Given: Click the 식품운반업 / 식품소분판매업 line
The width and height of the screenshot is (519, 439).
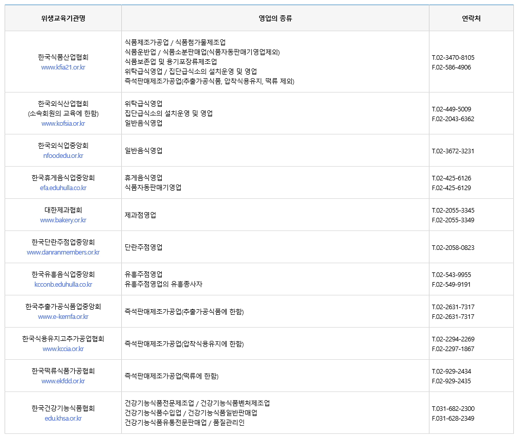Looking at the screenshot, I should [x=202, y=52].
